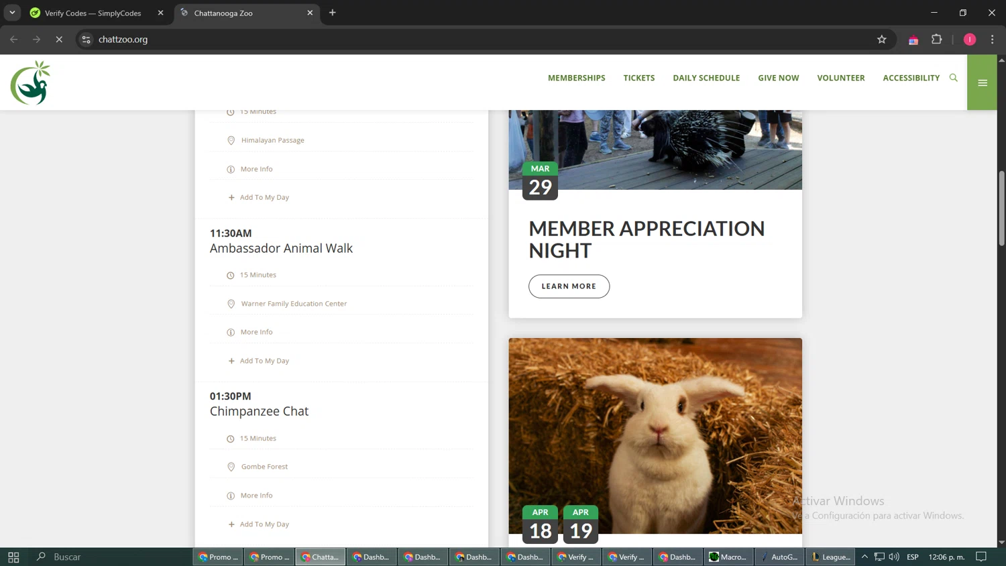Open More Info for Ambassador Animal Walk
The width and height of the screenshot is (1006, 566).
point(256,332)
